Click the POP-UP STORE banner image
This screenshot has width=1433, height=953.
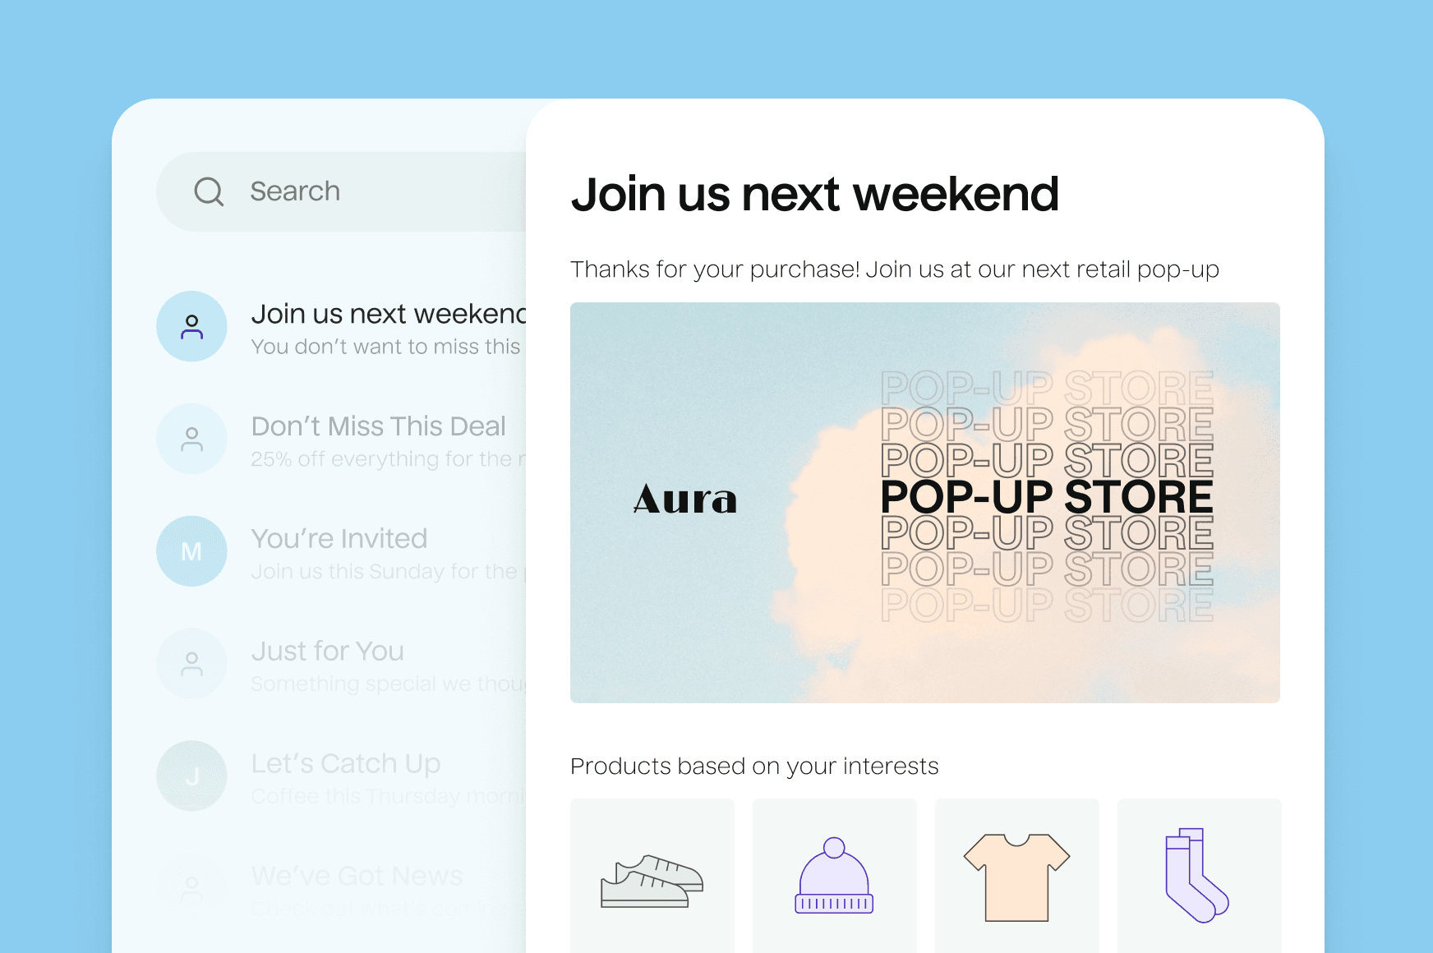(925, 502)
